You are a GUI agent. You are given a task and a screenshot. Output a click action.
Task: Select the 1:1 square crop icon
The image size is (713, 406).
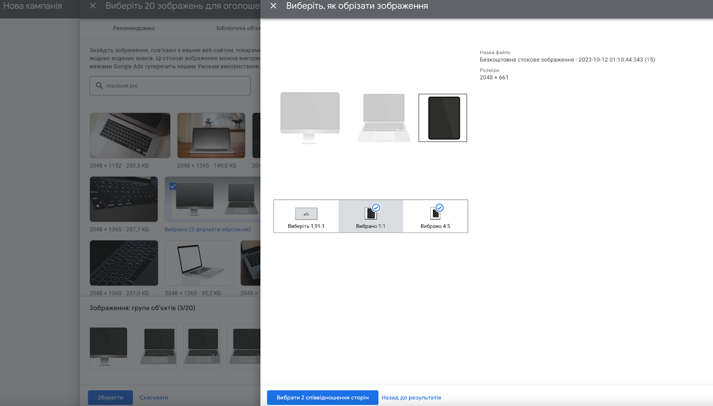(370, 214)
